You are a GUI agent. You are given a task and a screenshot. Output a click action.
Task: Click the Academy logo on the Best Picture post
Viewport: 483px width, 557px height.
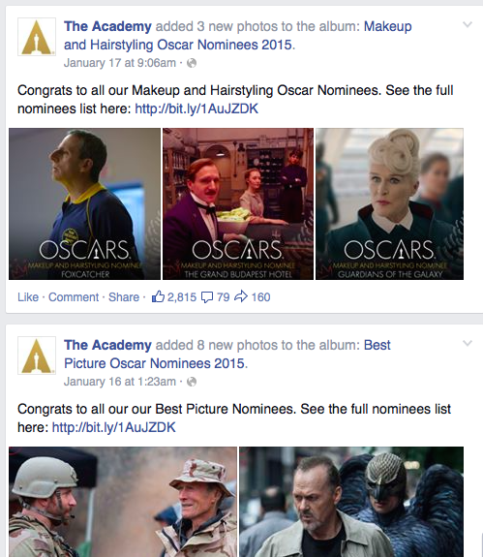[37, 356]
